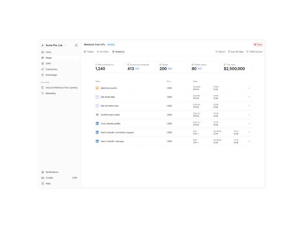The width and height of the screenshot is (304, 228).
Task: Click the Get full name data icon
Action: [97, 106]
